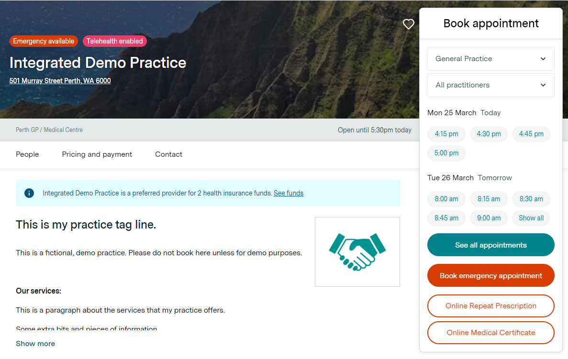Expand the All practitioners dropdown
Viewport: 568px width, 359px height.
click(x=490, y=85)
